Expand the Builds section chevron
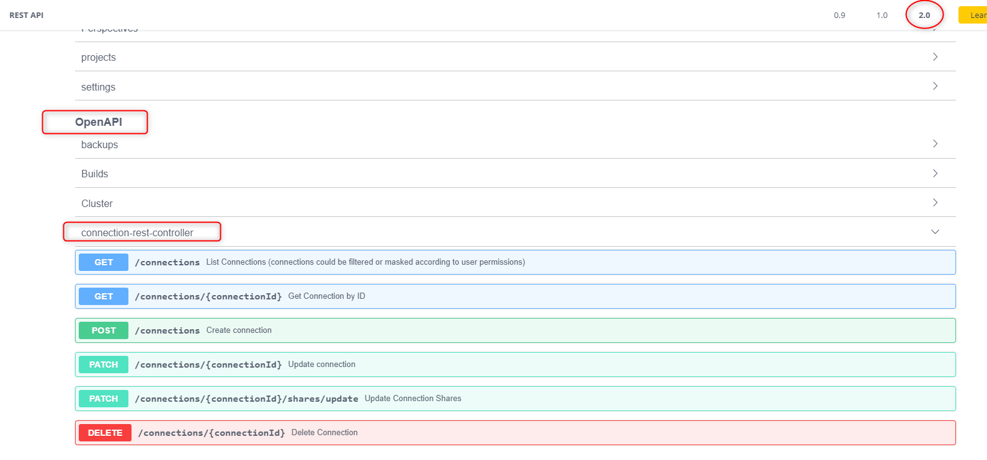The height and width of the screenshot is (460, 987). (x=935, y=174)
